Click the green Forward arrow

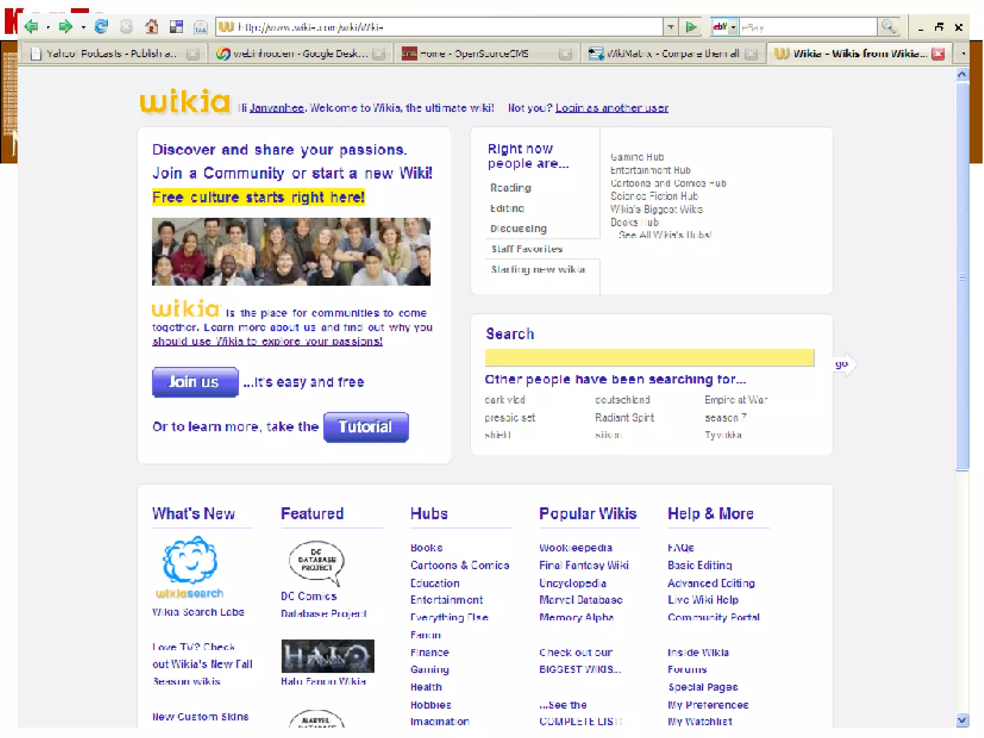[65, 26]
